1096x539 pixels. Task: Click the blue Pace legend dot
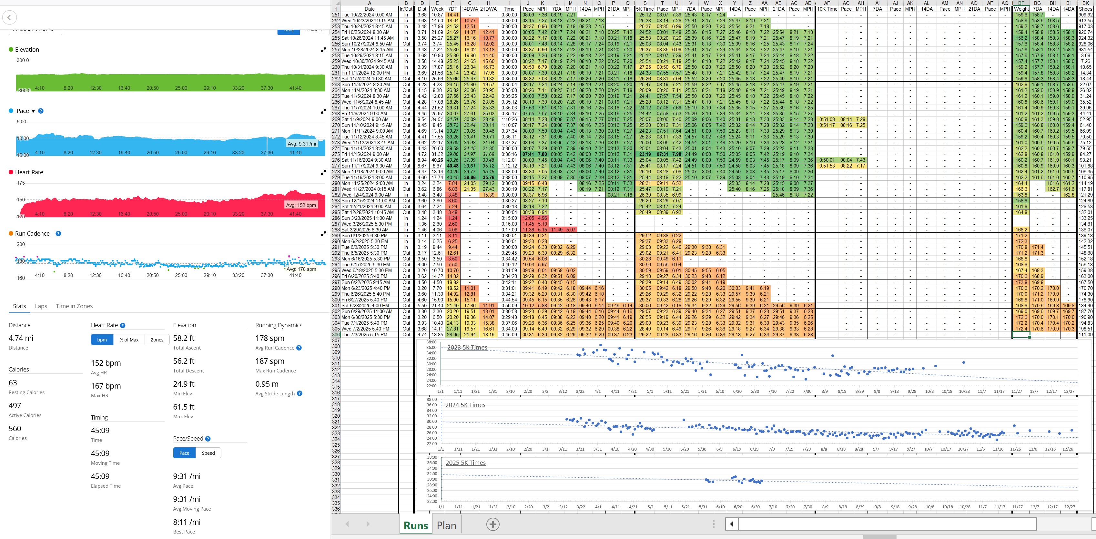coord(11,111)
